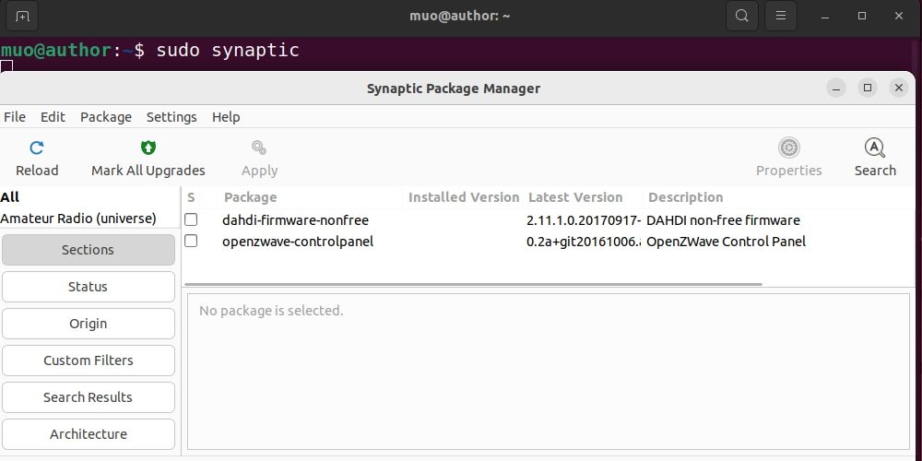Toggle checkbox for openzwave-controlpanel package

(191, 242)
